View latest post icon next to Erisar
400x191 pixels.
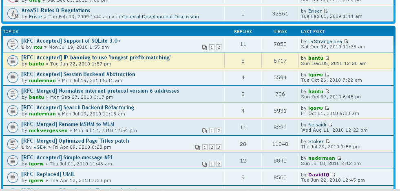(x=326, y=11)
